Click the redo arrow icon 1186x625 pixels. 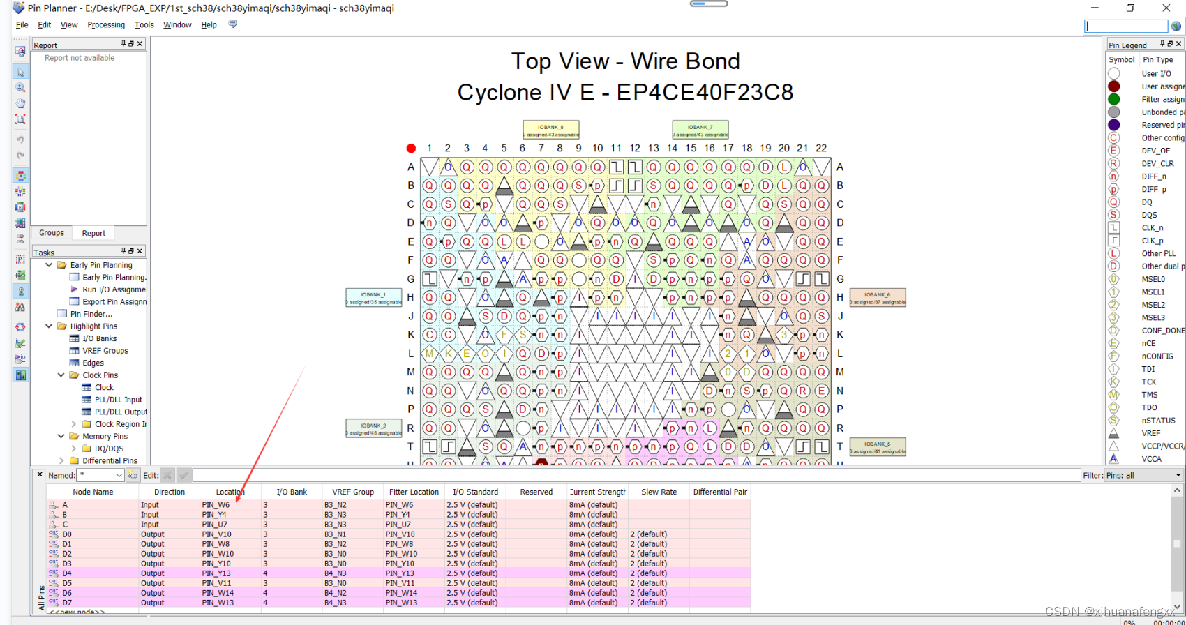pyautogui.click(x=20, y=156)
